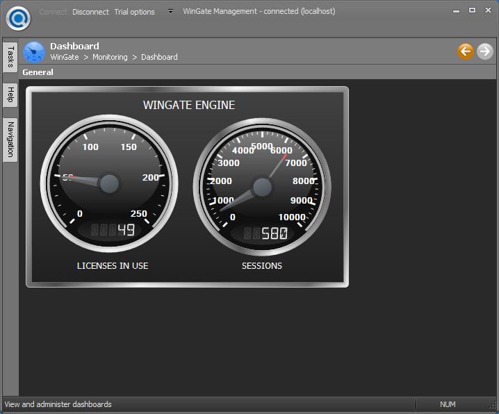Go to WinGate breadcrumb link

[65, 57]
